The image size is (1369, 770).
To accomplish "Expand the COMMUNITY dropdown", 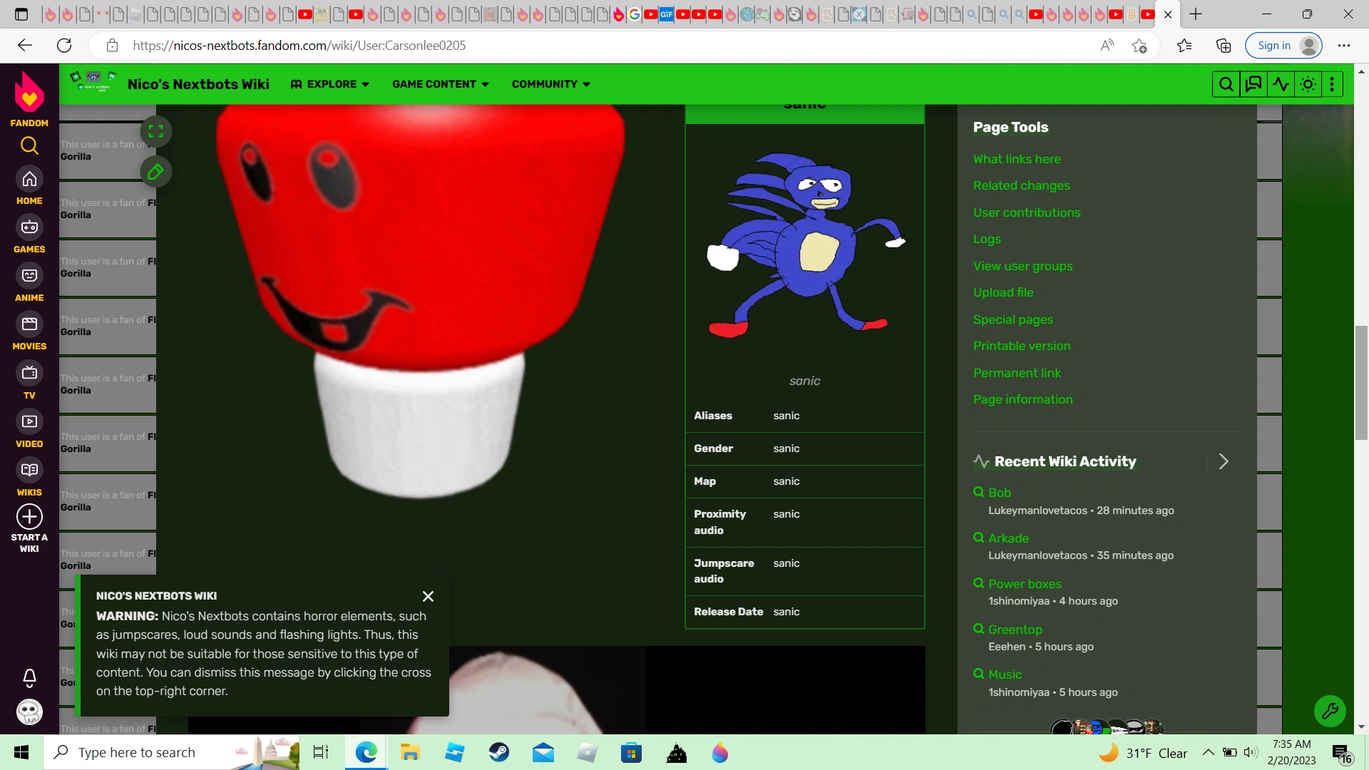I will click(550, 83).
